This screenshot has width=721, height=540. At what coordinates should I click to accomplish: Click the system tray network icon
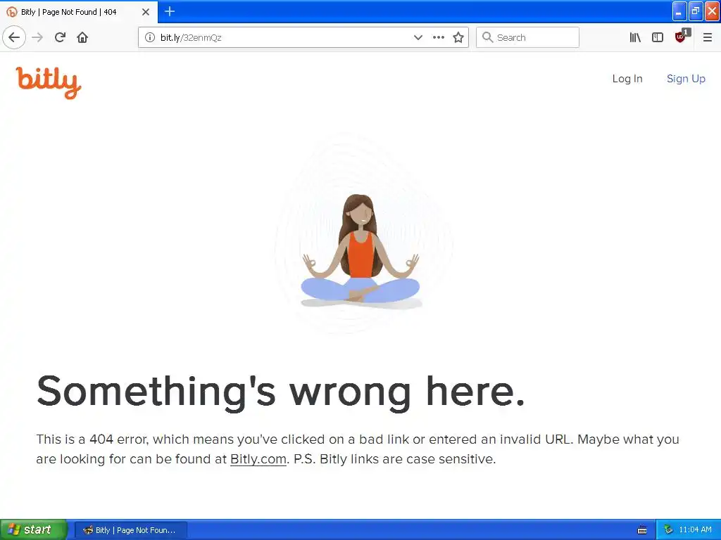pyautogui.click(x=668, y=529)
